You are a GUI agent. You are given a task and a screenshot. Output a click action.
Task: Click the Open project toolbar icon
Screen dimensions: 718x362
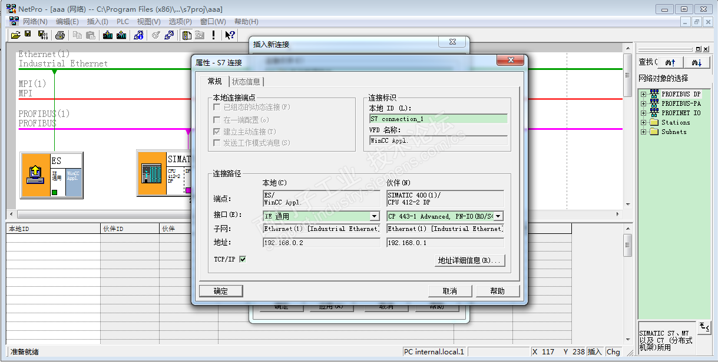(x=16, y=35)
